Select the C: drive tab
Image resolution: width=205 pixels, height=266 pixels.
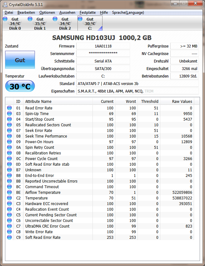point(90,23)
